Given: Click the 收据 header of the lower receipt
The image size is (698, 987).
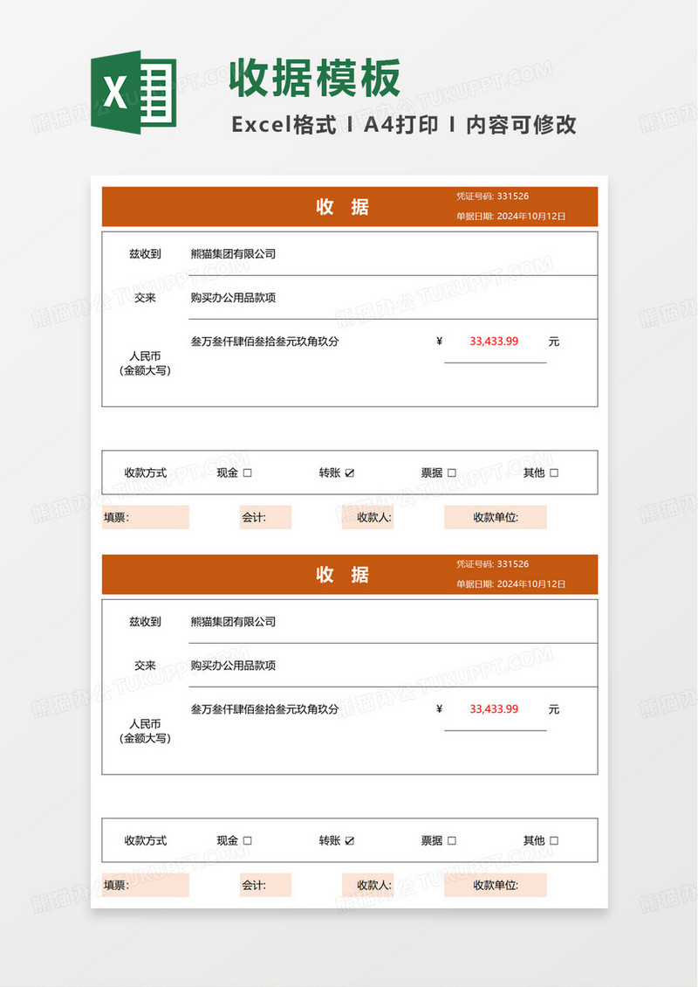Looking at the screenshot, I should 343,574.
